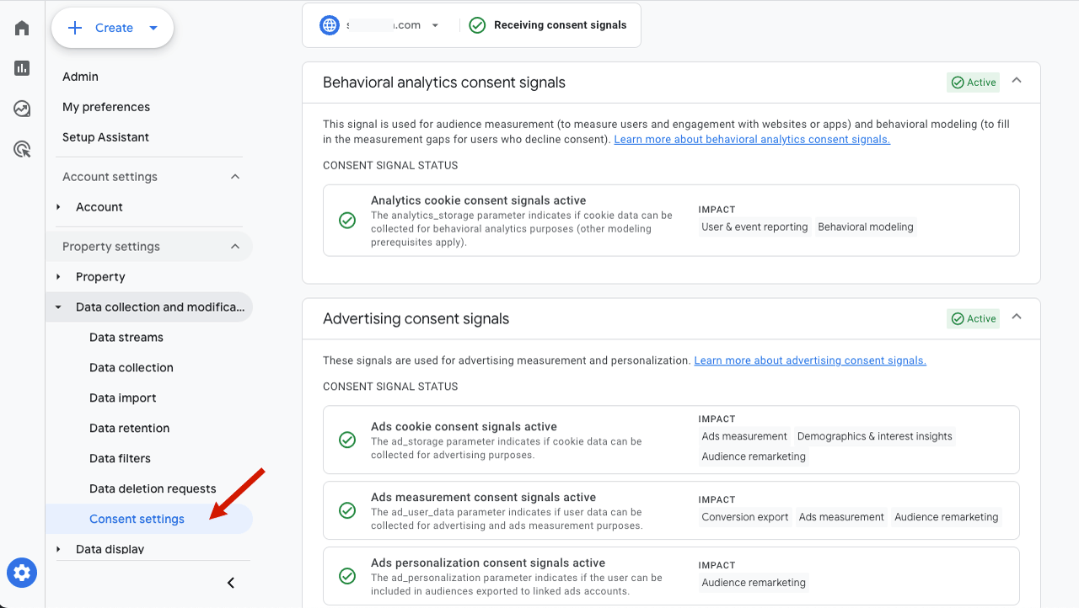
Task: Click Demographics & interest insights chip
Action: (x=875, y=436)
